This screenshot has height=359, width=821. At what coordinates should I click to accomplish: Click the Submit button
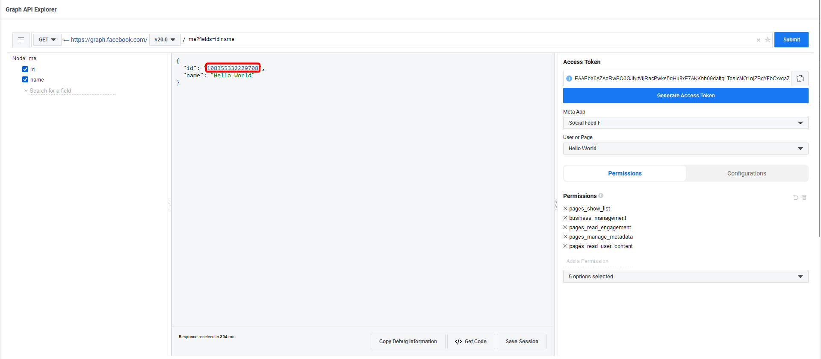point(791,40)
